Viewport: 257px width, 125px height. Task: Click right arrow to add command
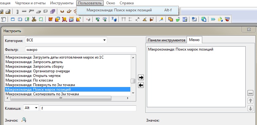(x=141, y=78)
